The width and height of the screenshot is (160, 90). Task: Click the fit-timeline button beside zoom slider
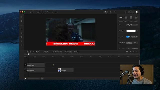pos(42,78)
